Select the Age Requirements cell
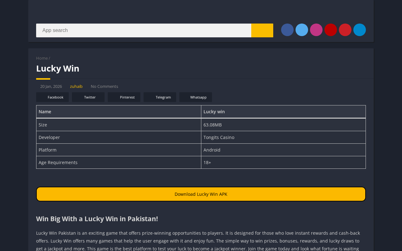This screenshot has width=402, height=251. tap(119, 163)
